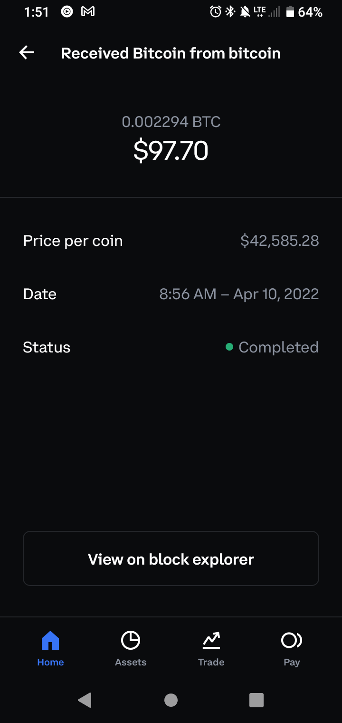
Task: Open the Assets pie chart icon
Action: click(131, 640)
